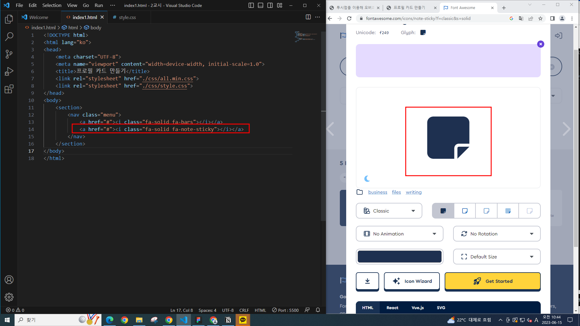Viewport: 580px width, 326px height.
Task: Open the Source Control view
Action: click(x=9, y=54)
